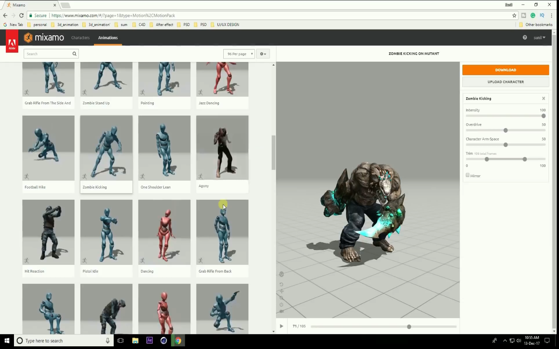Open the New Tab bookmark
The height and width of the screenshot is (349, 559).
pyautogui.click(x=13, y=24)
